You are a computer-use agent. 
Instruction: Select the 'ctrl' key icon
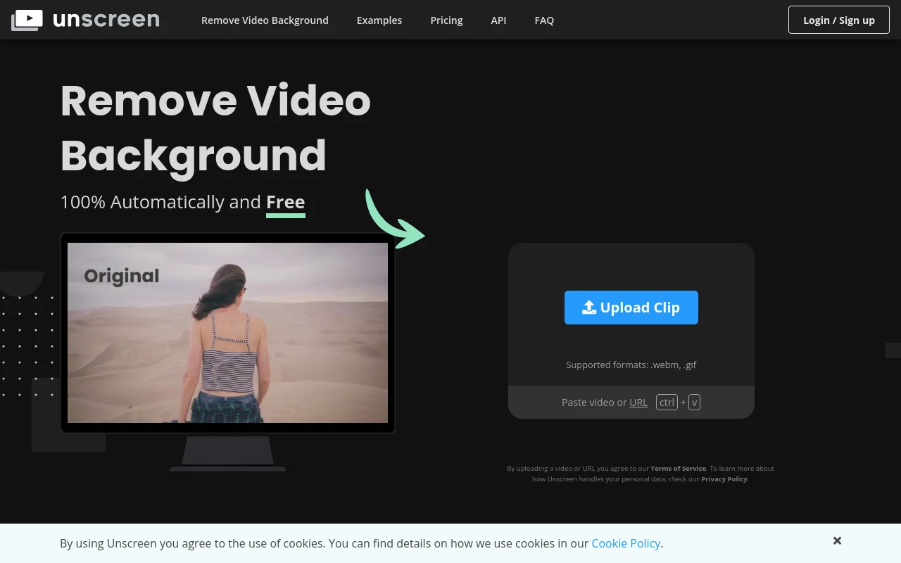coord(666,402)
